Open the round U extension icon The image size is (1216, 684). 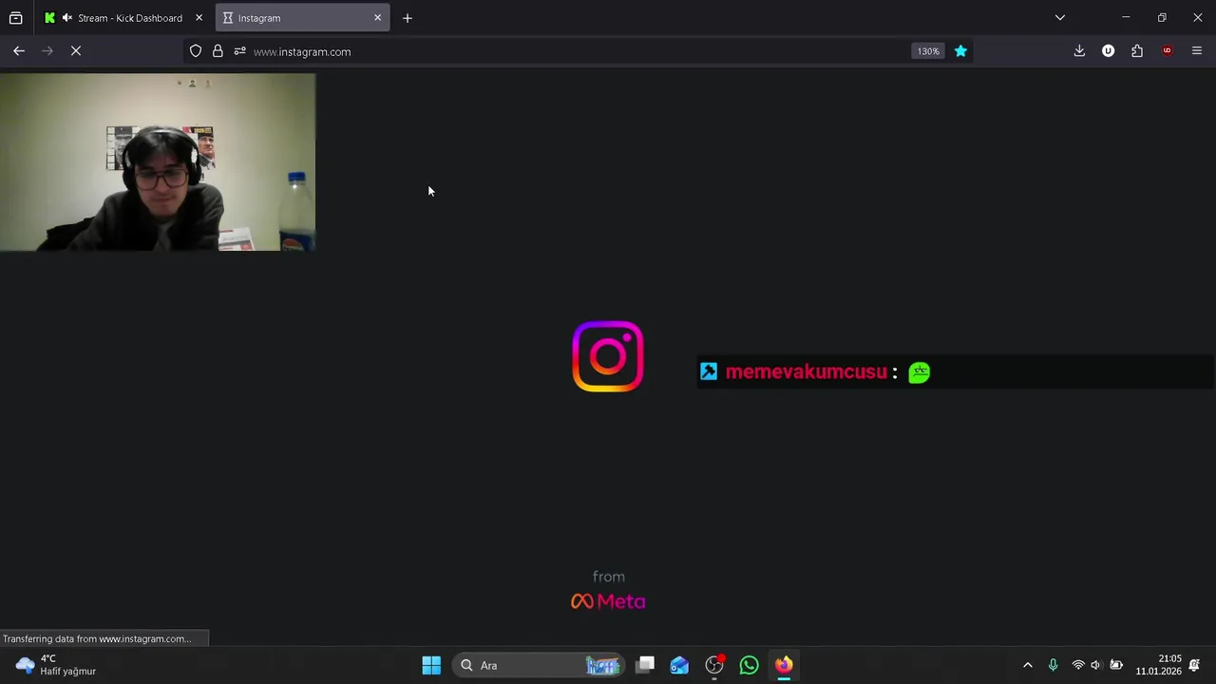1108,51
